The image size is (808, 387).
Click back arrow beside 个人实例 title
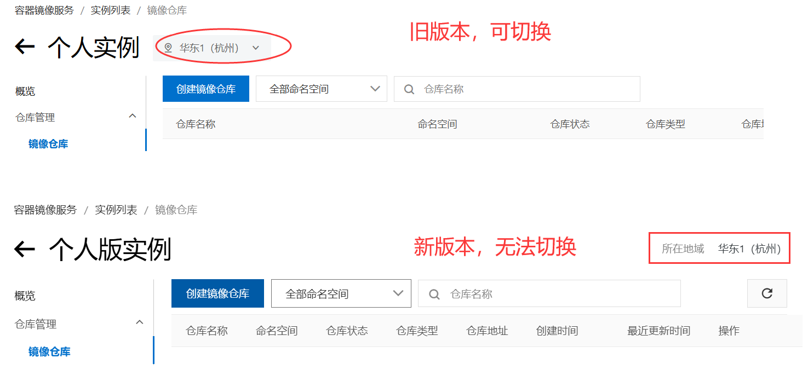click(x=25, y=47)
